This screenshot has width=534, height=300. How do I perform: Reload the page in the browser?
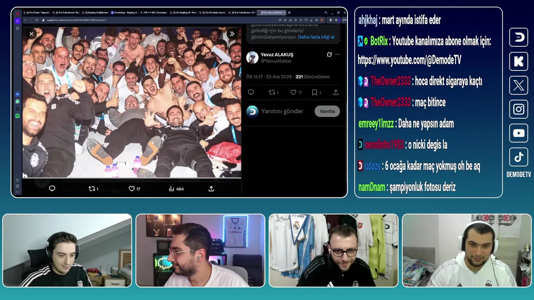click(37, 20)
